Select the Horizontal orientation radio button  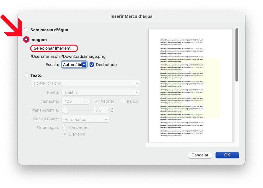(65, 128)
